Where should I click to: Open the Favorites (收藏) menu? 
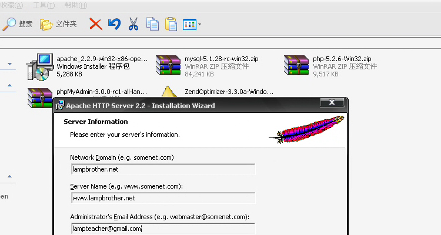pyautogui.click(x=11, y=5)
